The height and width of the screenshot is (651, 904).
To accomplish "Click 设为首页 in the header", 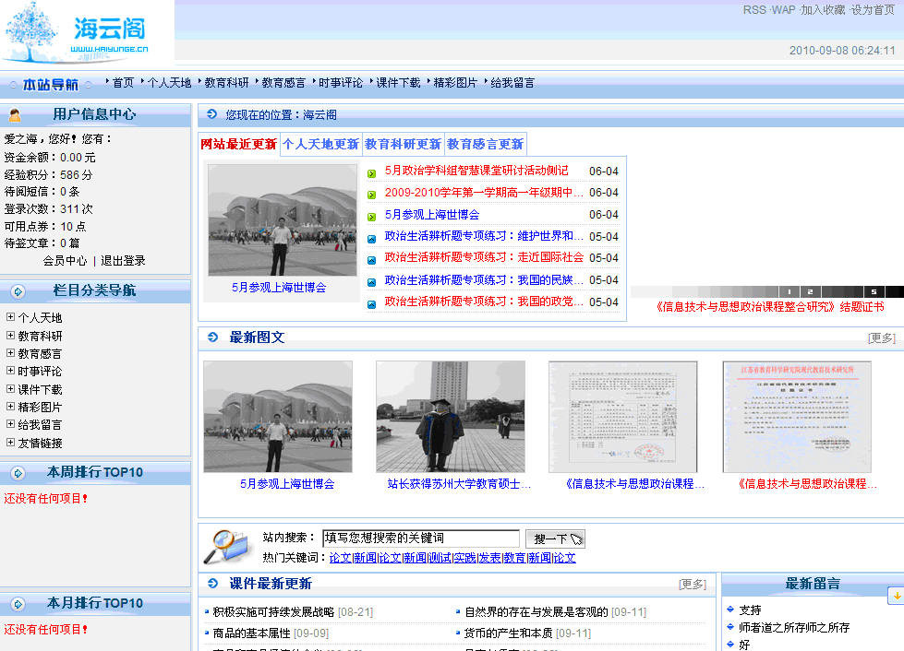I will pyautogui.click(x=874, y=10).
